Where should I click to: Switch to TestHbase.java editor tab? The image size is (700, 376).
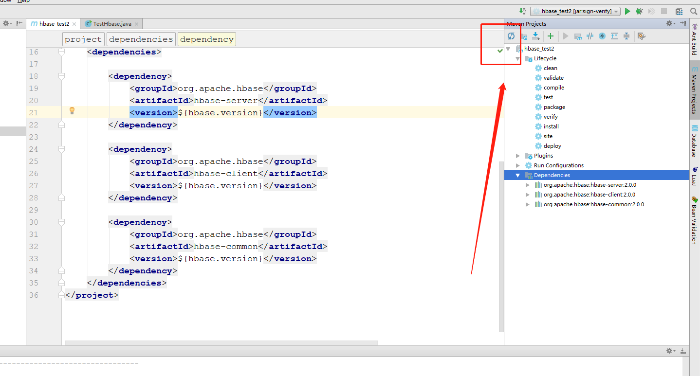click(x=111, y=24)
